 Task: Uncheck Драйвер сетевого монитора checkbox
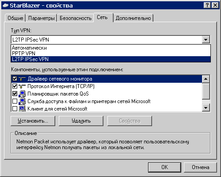pyautogui.click(x=15, y=79)
